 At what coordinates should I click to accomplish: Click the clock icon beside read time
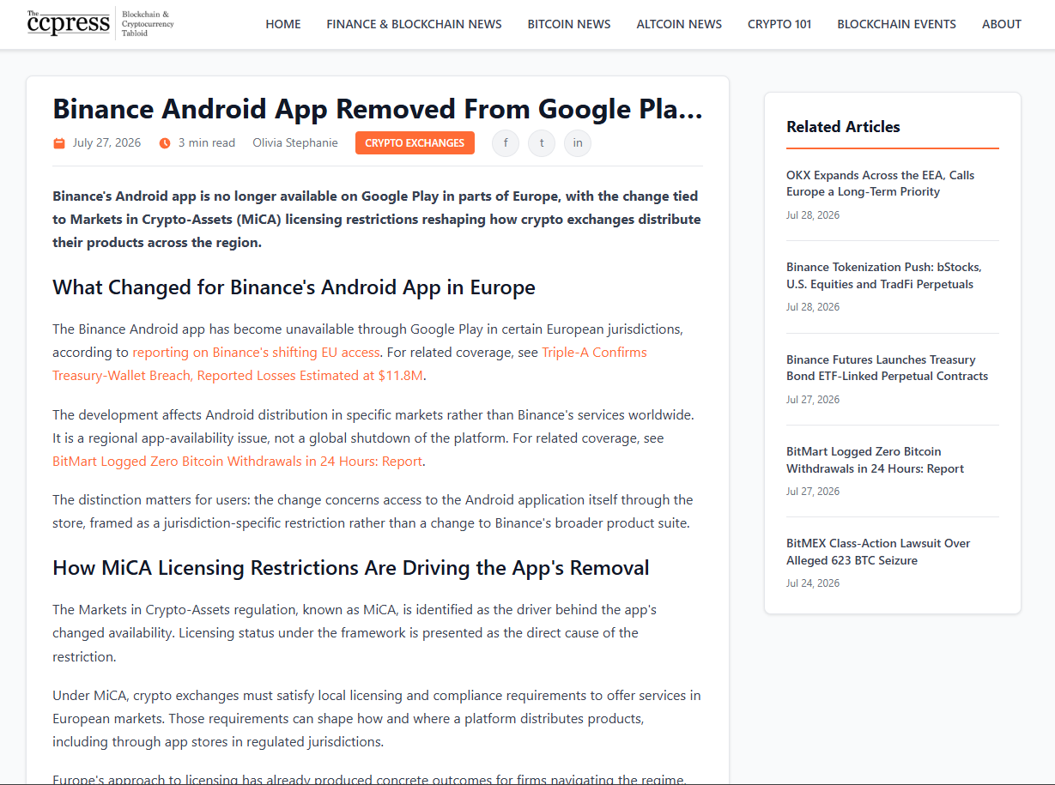tap(165, 143)
